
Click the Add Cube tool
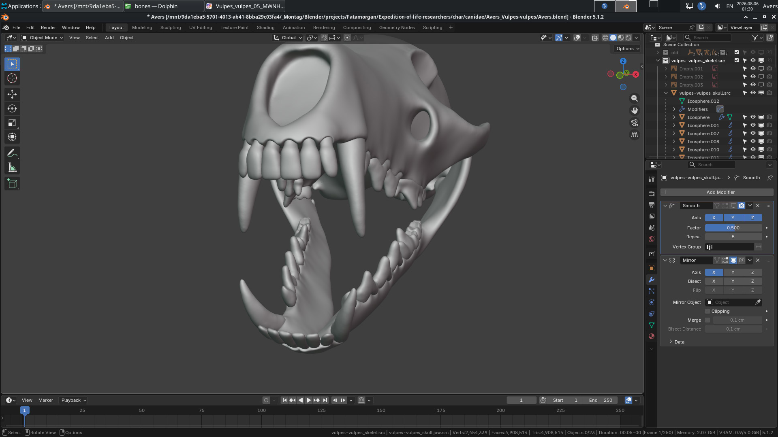coord(12,184)
